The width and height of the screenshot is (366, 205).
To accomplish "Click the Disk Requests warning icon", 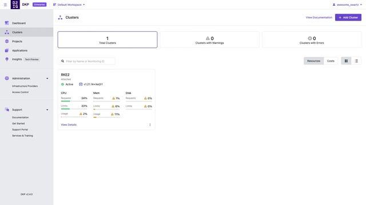I will 145,99.
